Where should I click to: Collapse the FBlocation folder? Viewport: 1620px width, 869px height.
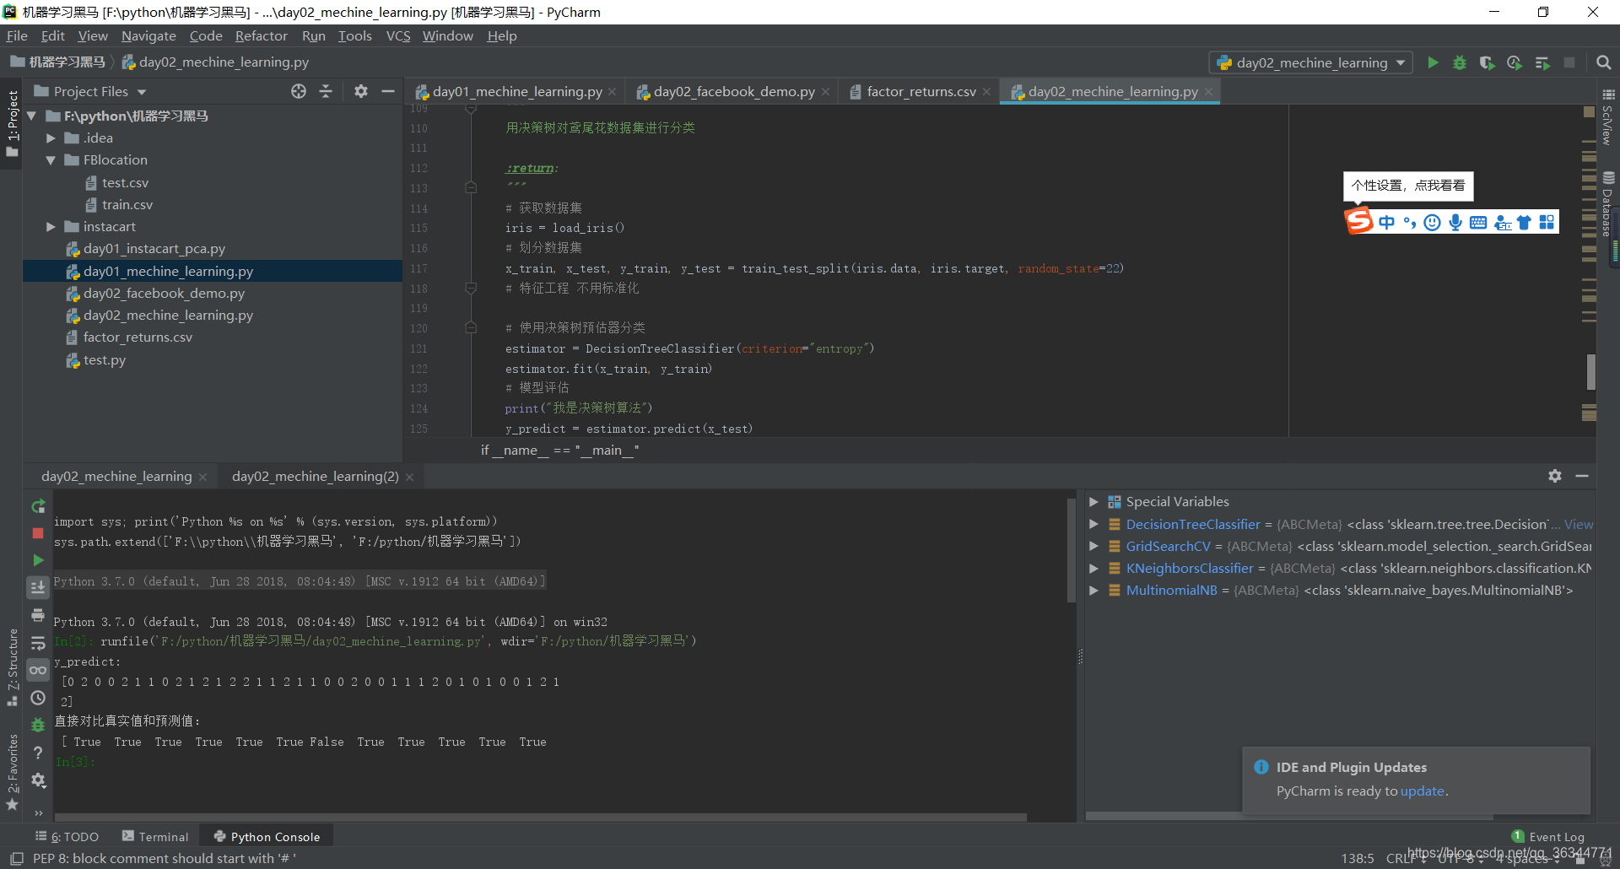point(51,159)
